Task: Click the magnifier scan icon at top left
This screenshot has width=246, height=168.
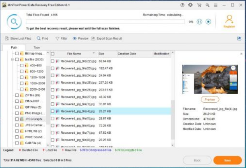Action: coord(14,22)
